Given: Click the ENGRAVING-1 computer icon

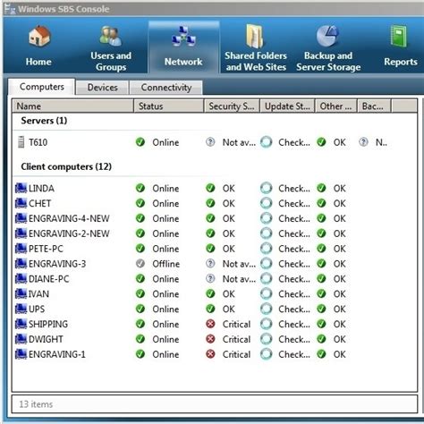Looking at the screenshot, I should point(21,354).
